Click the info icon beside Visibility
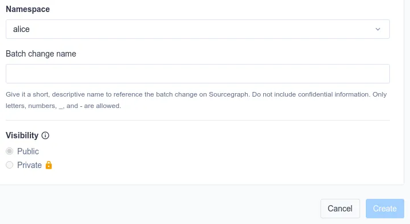 (x=45, y=135)
